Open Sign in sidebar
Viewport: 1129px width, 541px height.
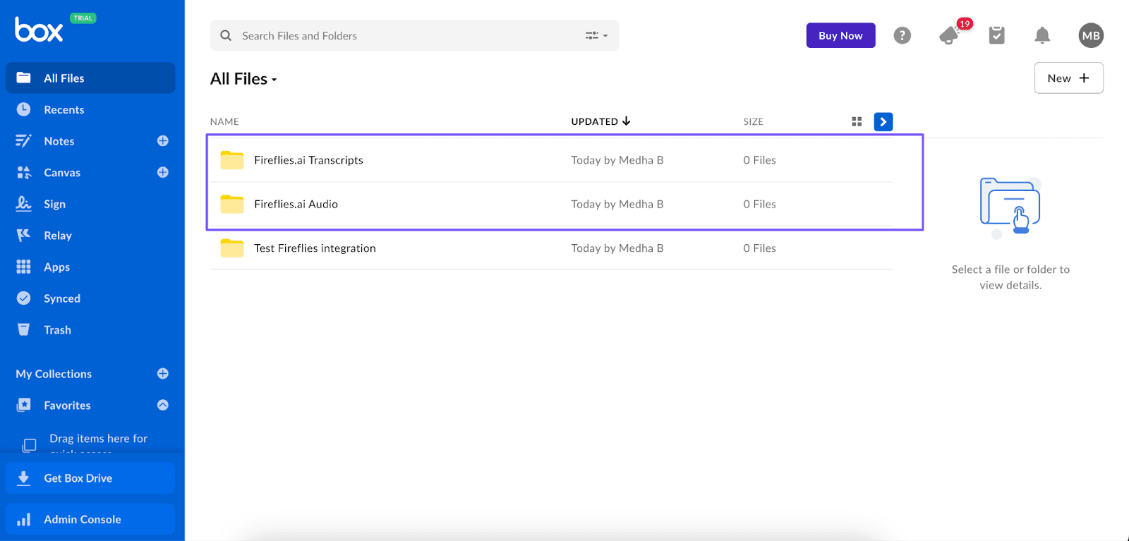54,204
